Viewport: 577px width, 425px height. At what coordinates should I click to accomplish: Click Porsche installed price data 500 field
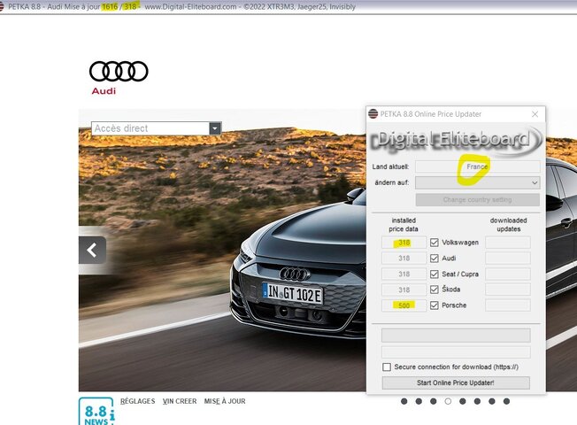click(404, 305)
